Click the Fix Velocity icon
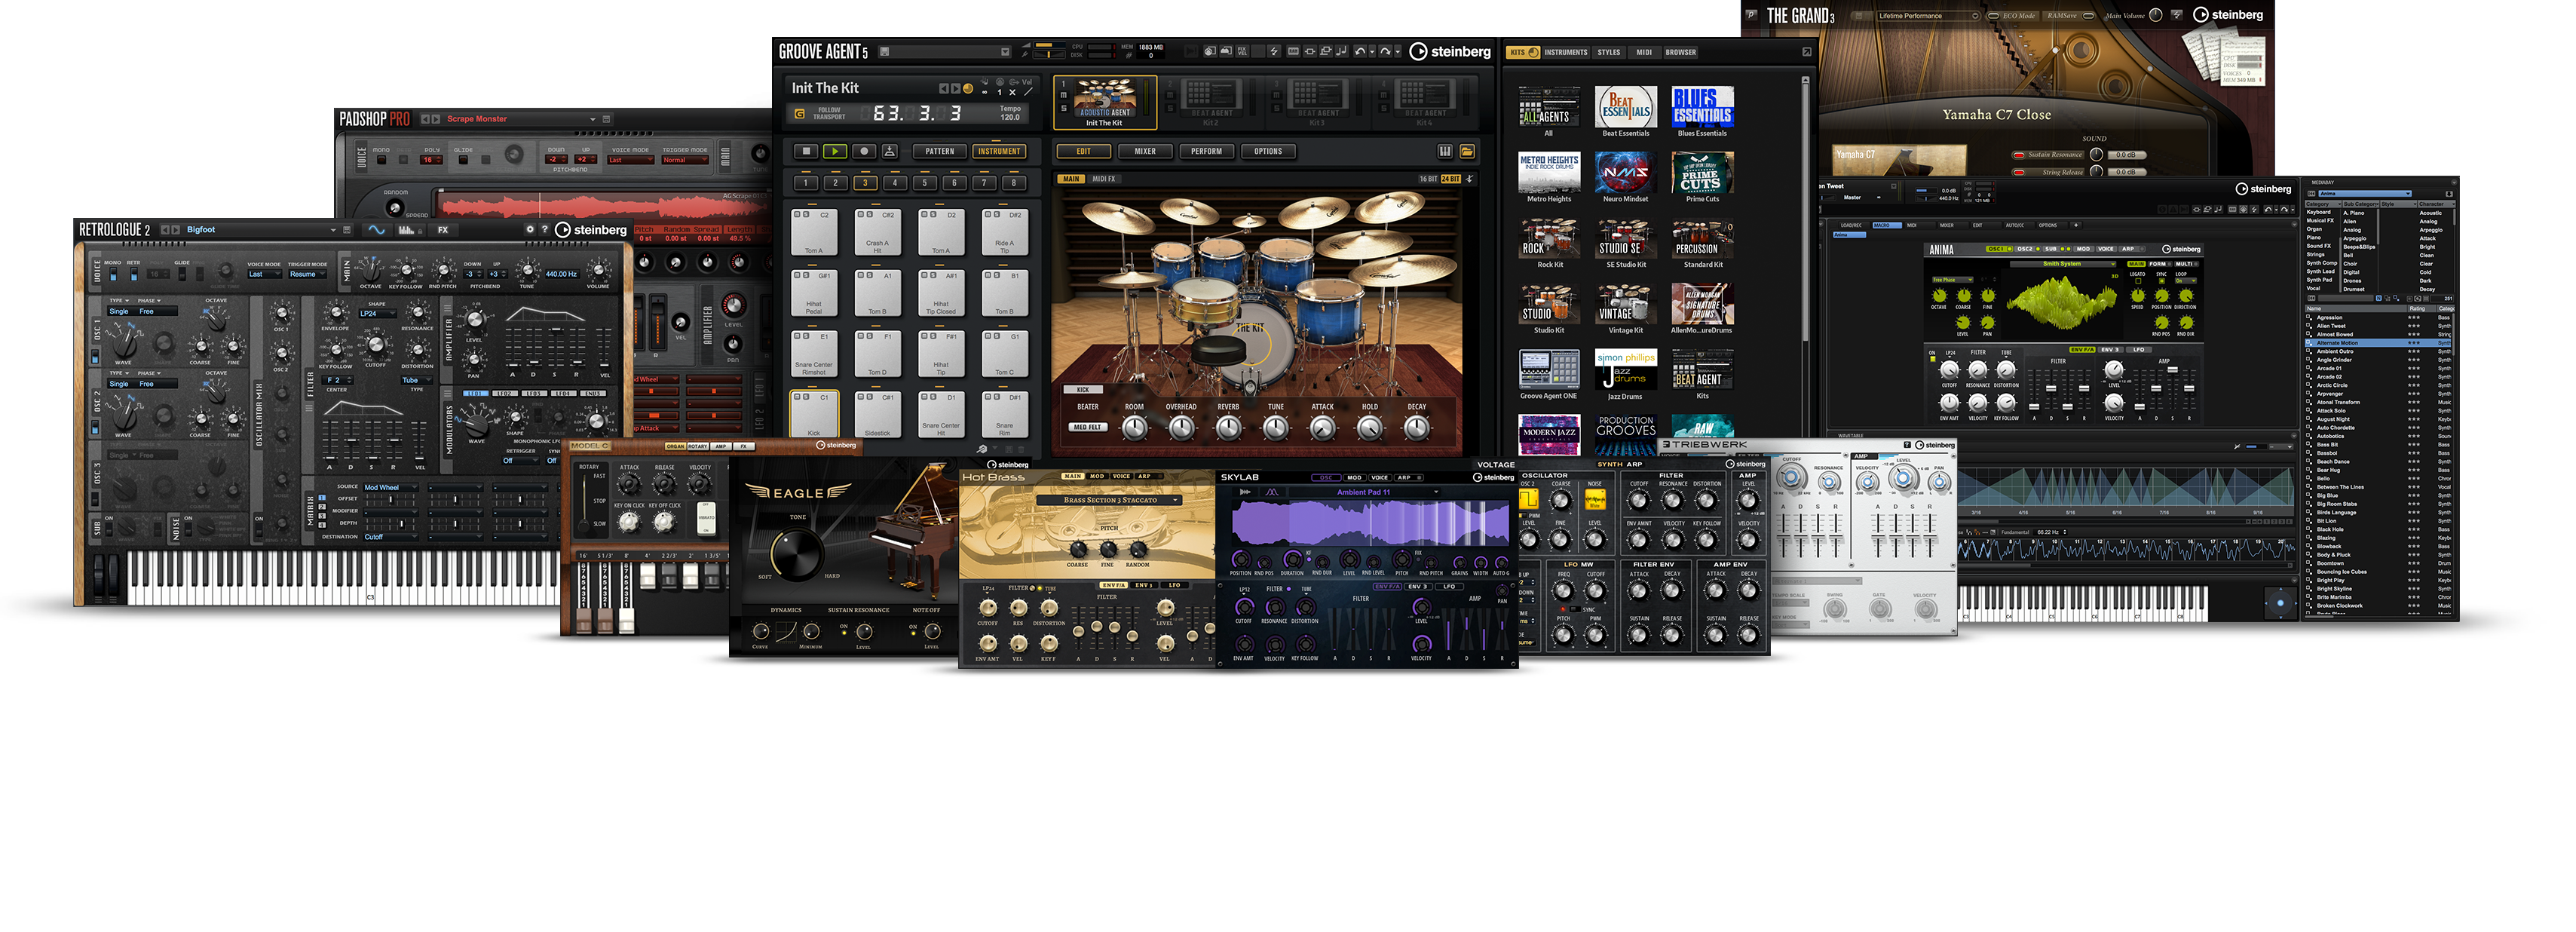The image size is (2576, 932). (x=1242, y=51)
